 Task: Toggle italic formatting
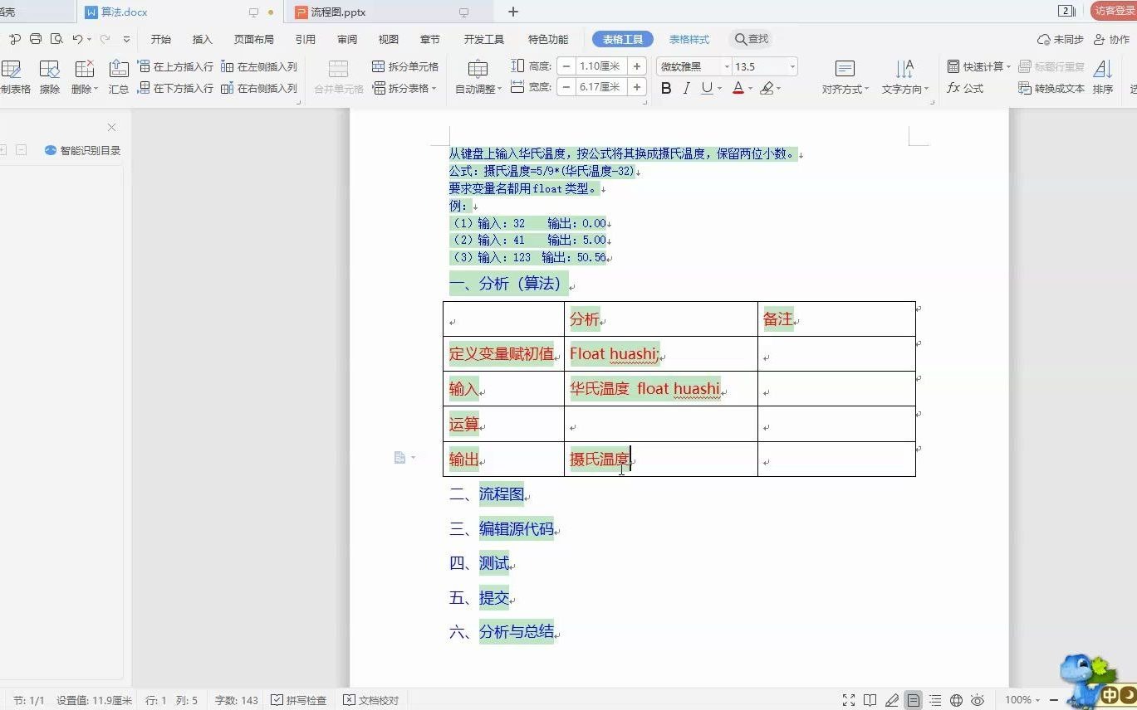tap(686, 88)
